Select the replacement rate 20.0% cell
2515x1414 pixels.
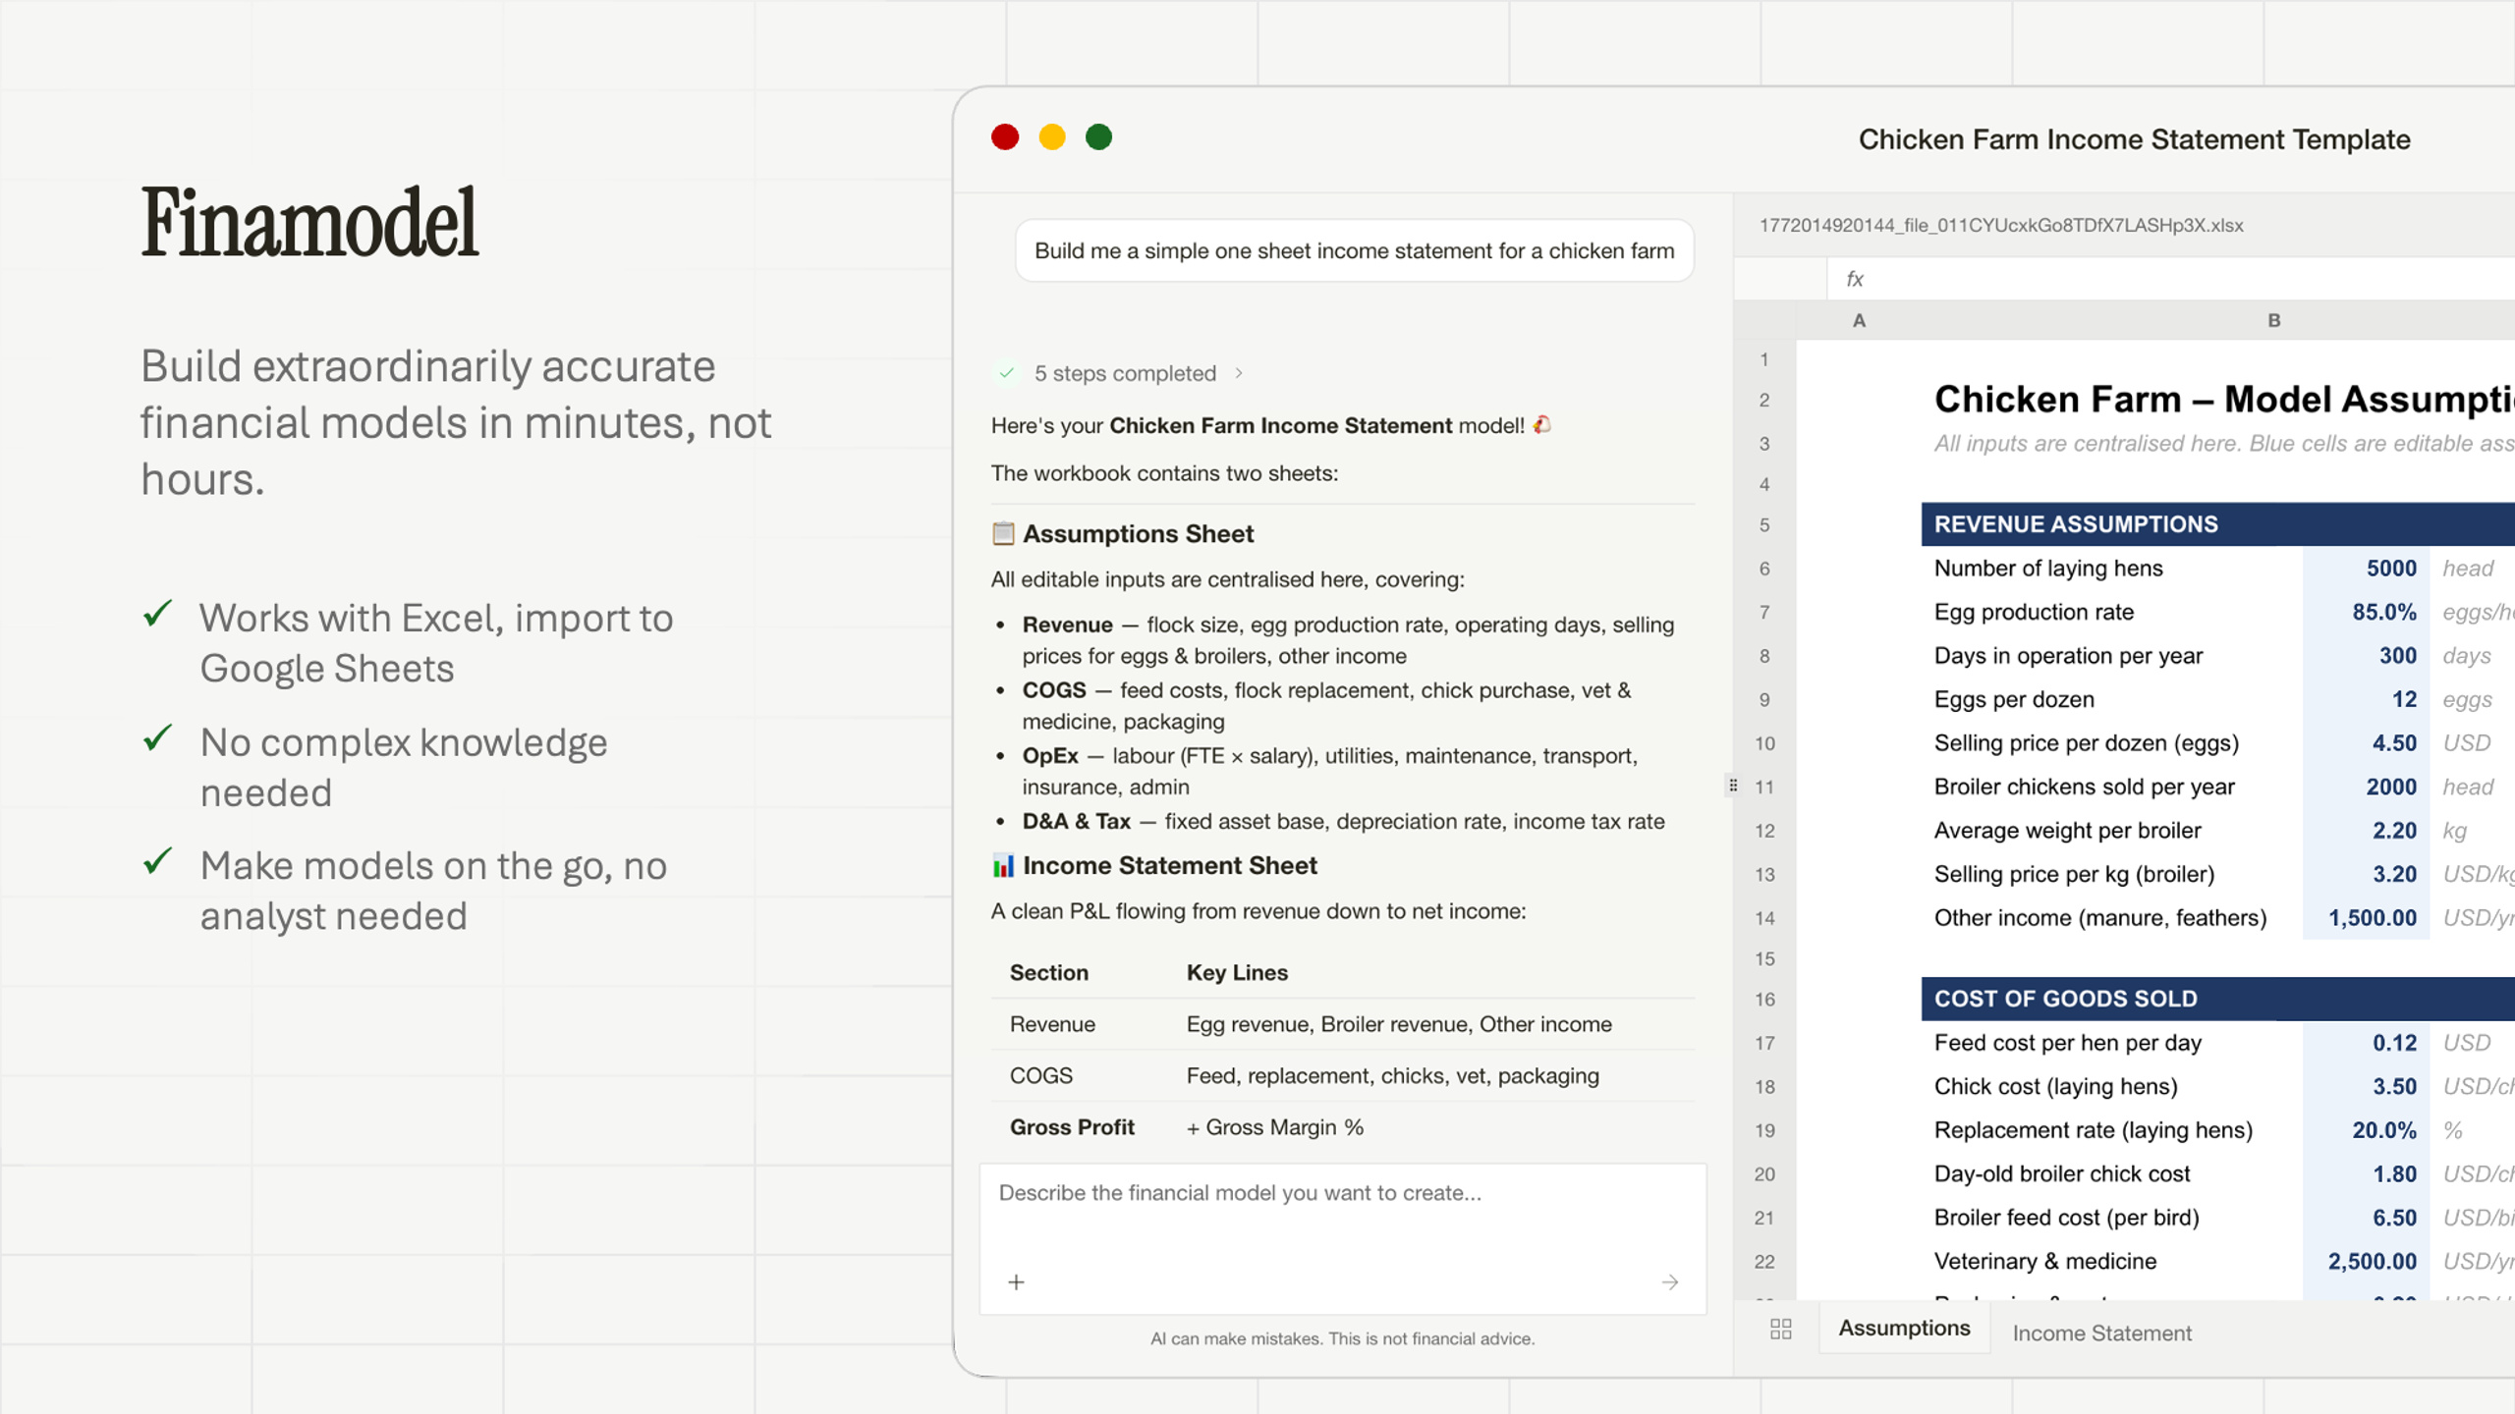pyautogui.click(x=2366, y=1130)
